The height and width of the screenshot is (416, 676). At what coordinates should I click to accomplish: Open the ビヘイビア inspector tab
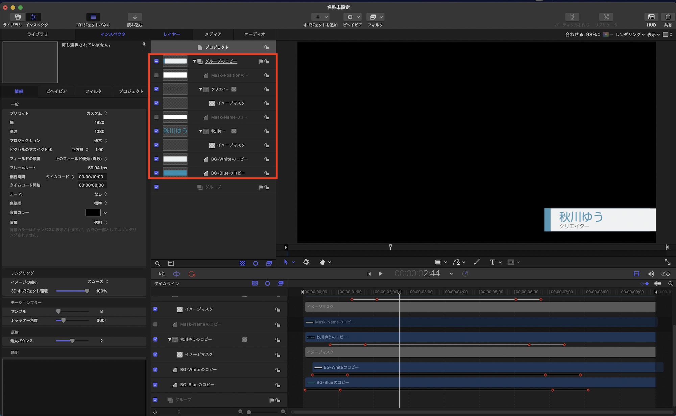[x=56, y=91]
